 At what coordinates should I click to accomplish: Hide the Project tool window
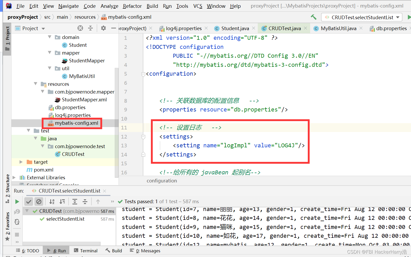point(113,28)
